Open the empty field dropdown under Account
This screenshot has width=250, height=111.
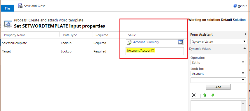click(x=218, y=80)
